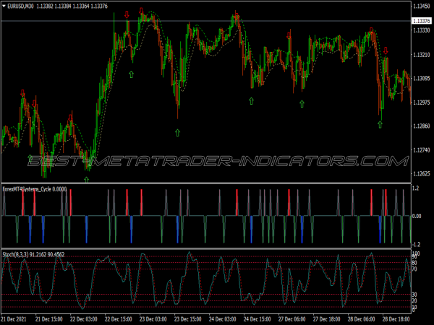Click the 22 Dec 15:00 time axis label
This screenshot has height=325, width=434.
coord(118,319)
